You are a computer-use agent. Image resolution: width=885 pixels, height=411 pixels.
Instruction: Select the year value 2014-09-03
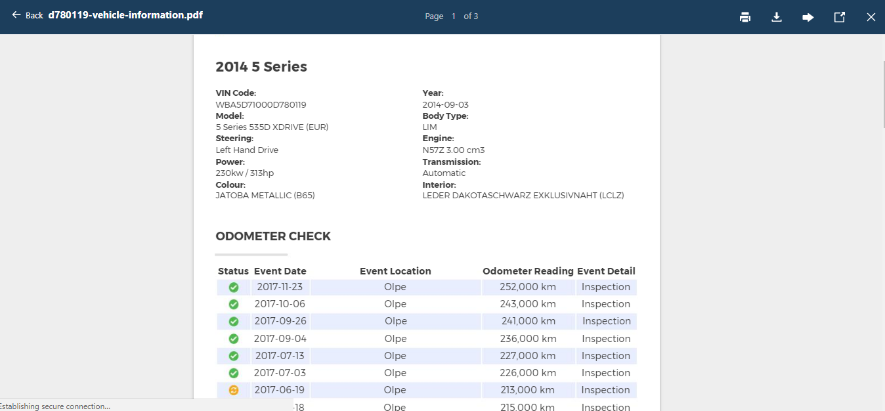tap(446, 104)
